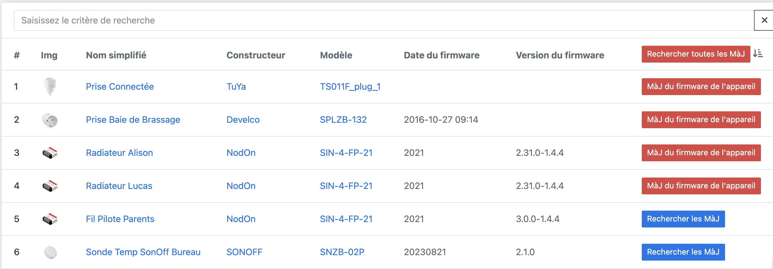Click Fil Pilote Parents module thumbnail

click(x=50, y=219)
